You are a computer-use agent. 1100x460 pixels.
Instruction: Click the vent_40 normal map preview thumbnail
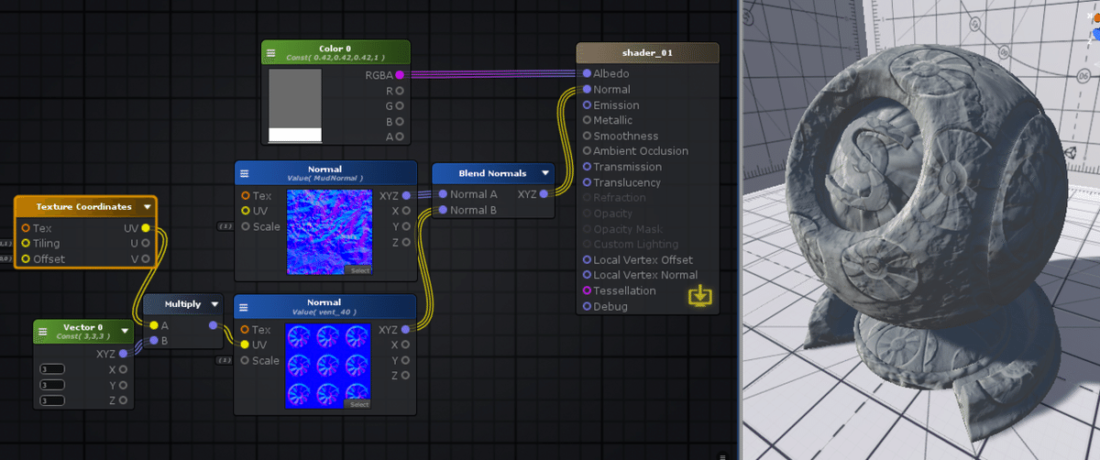[x=329, y=366]
